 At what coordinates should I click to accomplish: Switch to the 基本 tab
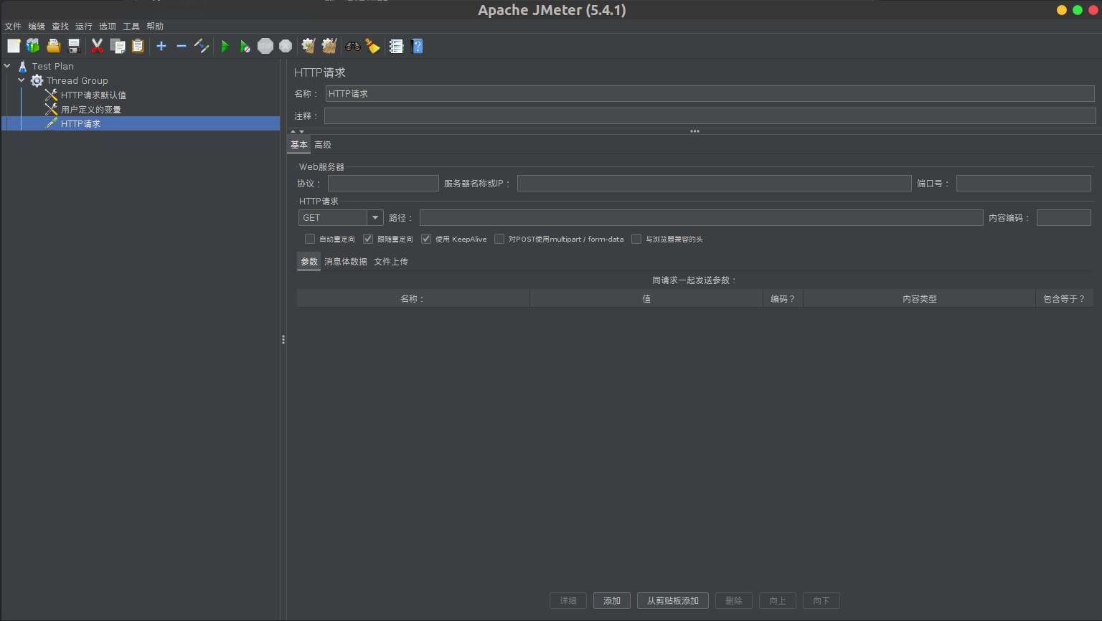click(x=299, y=145)
